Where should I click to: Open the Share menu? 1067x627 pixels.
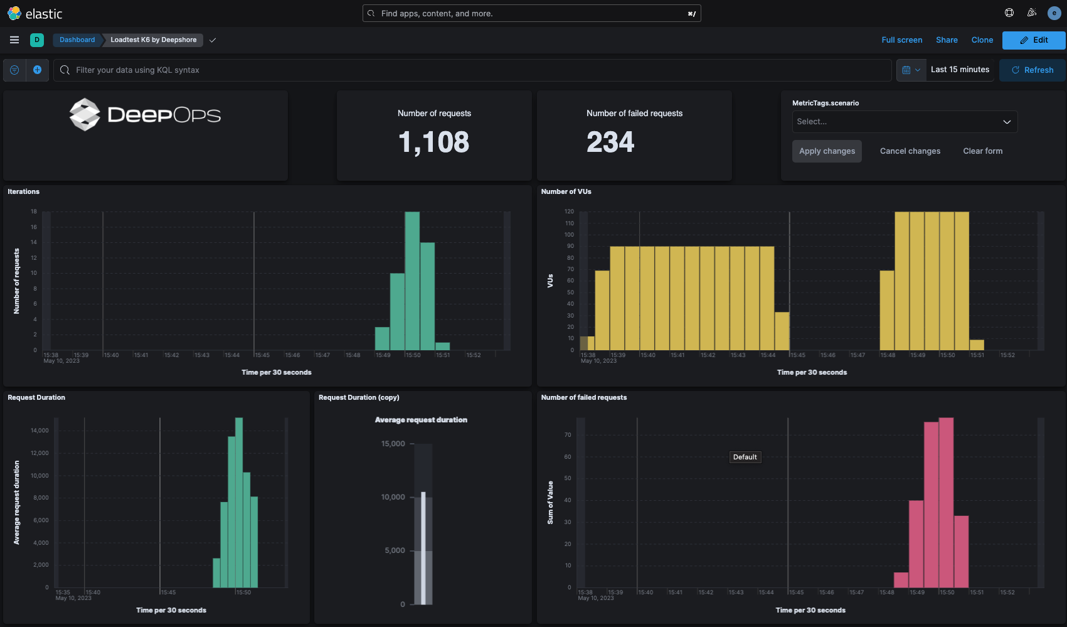pyautogui.click(x=947, y=40)
